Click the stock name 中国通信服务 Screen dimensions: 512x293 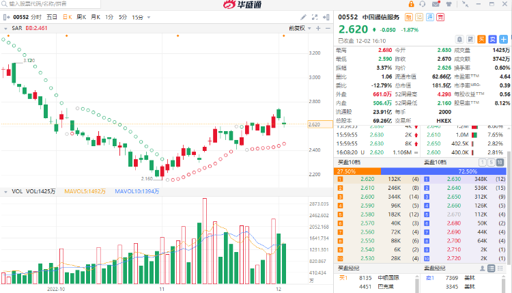point(381,17)
